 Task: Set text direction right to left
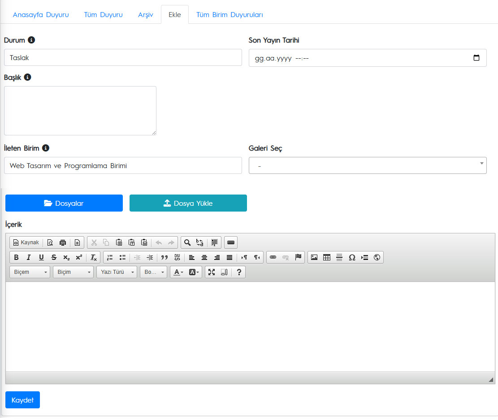click(x=257, y=257)
